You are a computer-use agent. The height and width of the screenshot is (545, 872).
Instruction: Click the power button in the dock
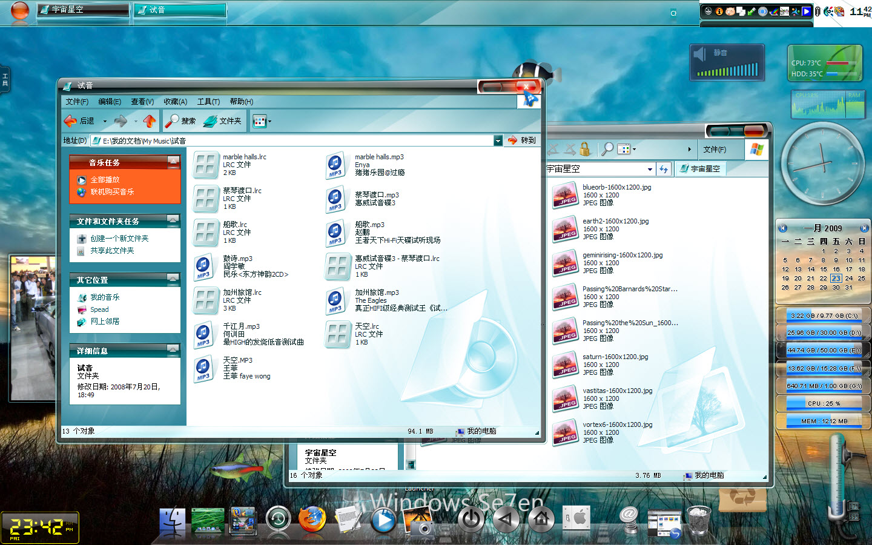[x=471, y=520]
